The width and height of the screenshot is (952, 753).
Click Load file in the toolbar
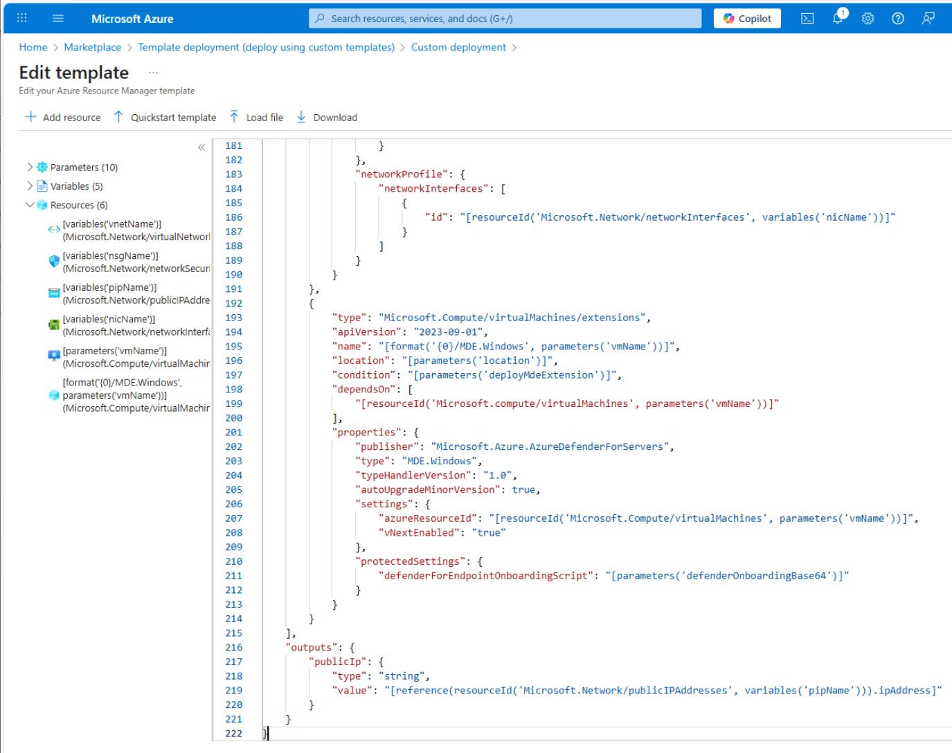pyautogui.click(x=256, y=118)
